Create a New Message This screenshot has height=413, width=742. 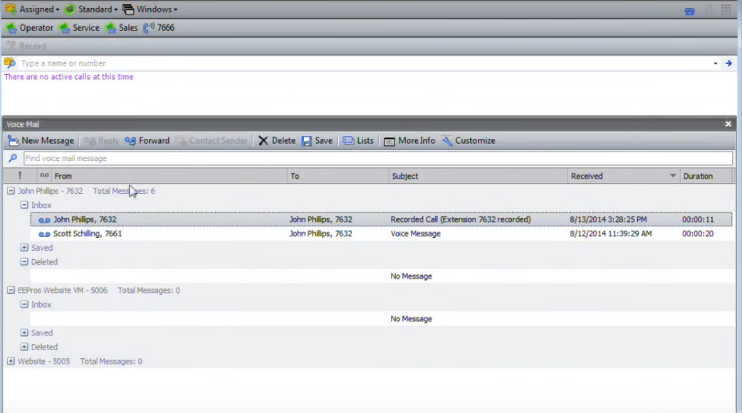pyautogui.click(x=41, y=140)
